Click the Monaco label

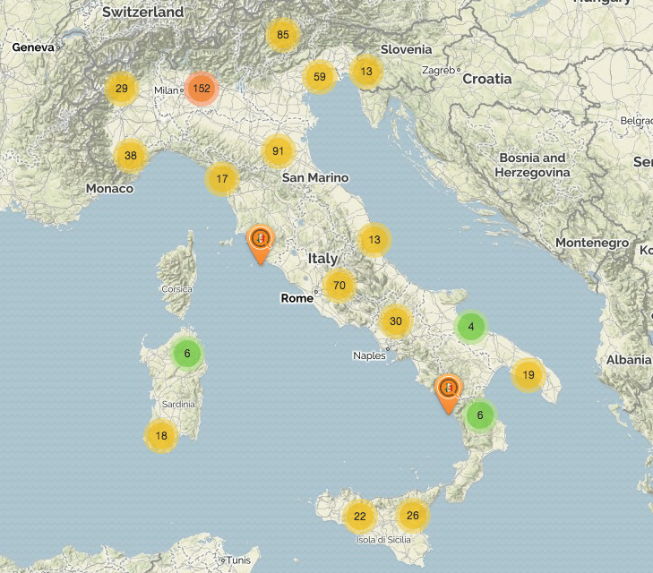109,189
